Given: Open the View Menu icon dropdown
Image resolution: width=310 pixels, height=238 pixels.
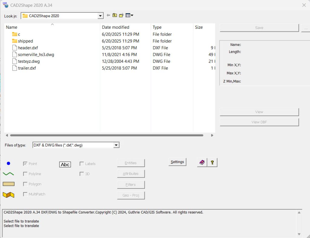Looking at the screenshot, I should click(x=129, y=15).
